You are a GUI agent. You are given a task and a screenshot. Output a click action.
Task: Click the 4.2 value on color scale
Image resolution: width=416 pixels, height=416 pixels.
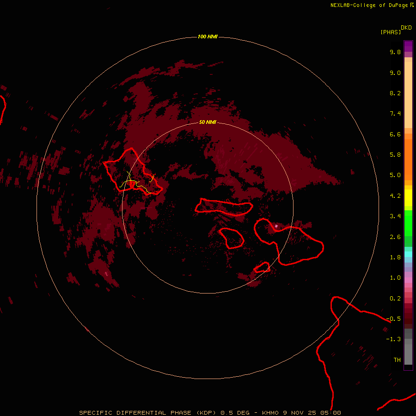tap(395, 196)
